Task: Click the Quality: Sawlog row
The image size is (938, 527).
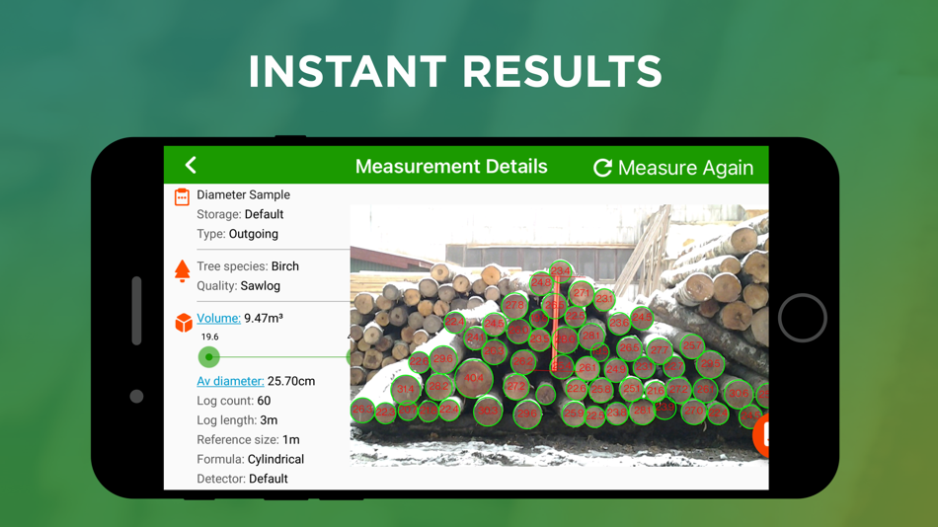Action: point(238,286)
